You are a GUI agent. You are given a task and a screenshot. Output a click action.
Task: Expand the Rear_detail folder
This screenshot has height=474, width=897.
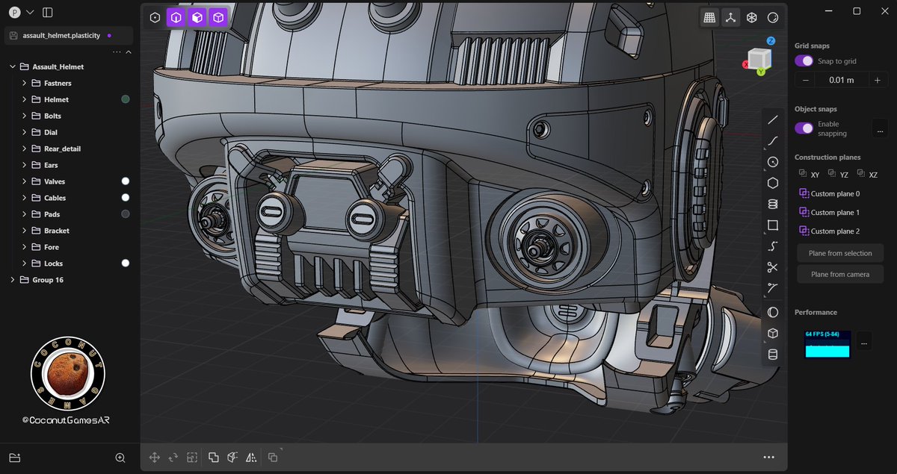point(25,149)
